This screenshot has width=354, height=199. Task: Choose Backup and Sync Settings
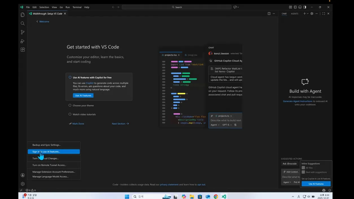pos(54,145)
